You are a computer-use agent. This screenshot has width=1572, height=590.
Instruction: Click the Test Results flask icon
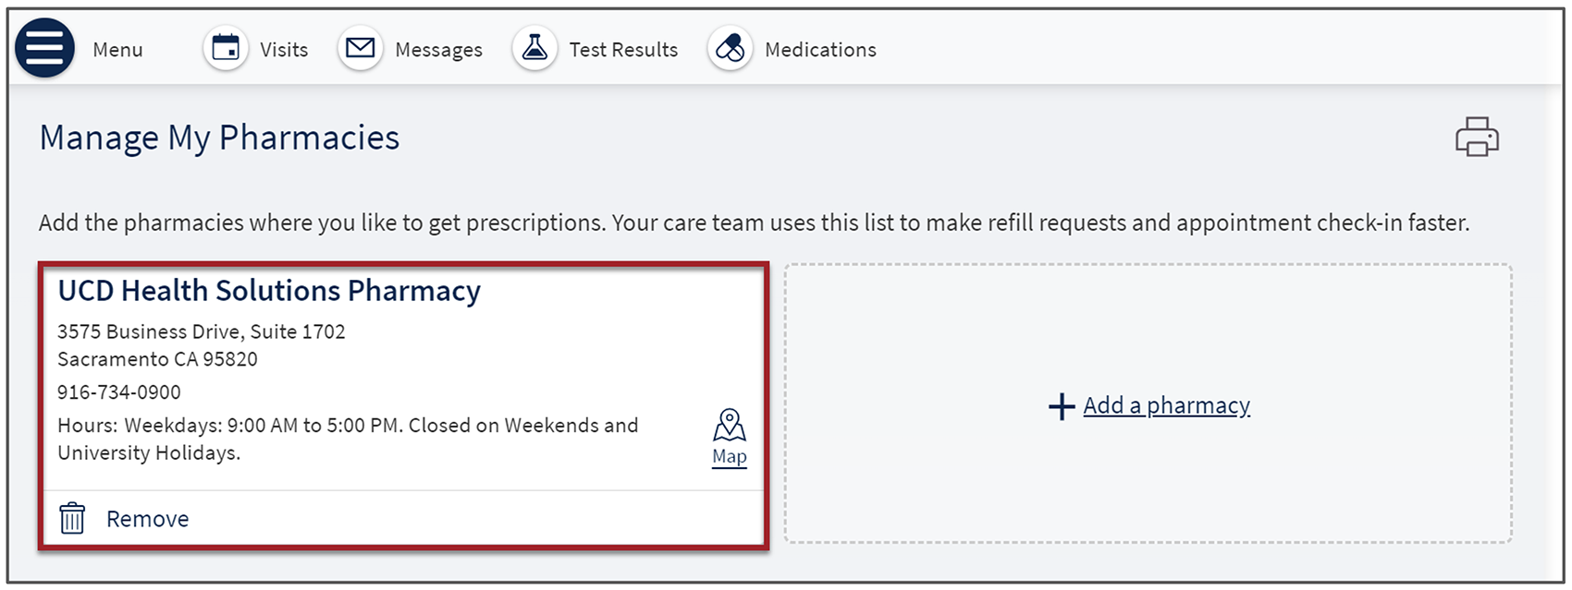534,48
